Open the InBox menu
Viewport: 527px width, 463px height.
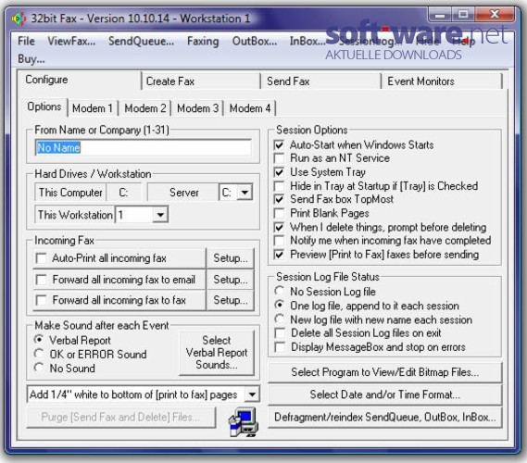(307, 41)
